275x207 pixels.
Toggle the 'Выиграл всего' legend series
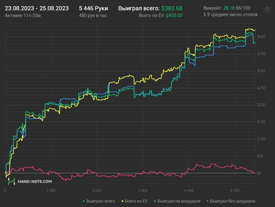point(99,201)
